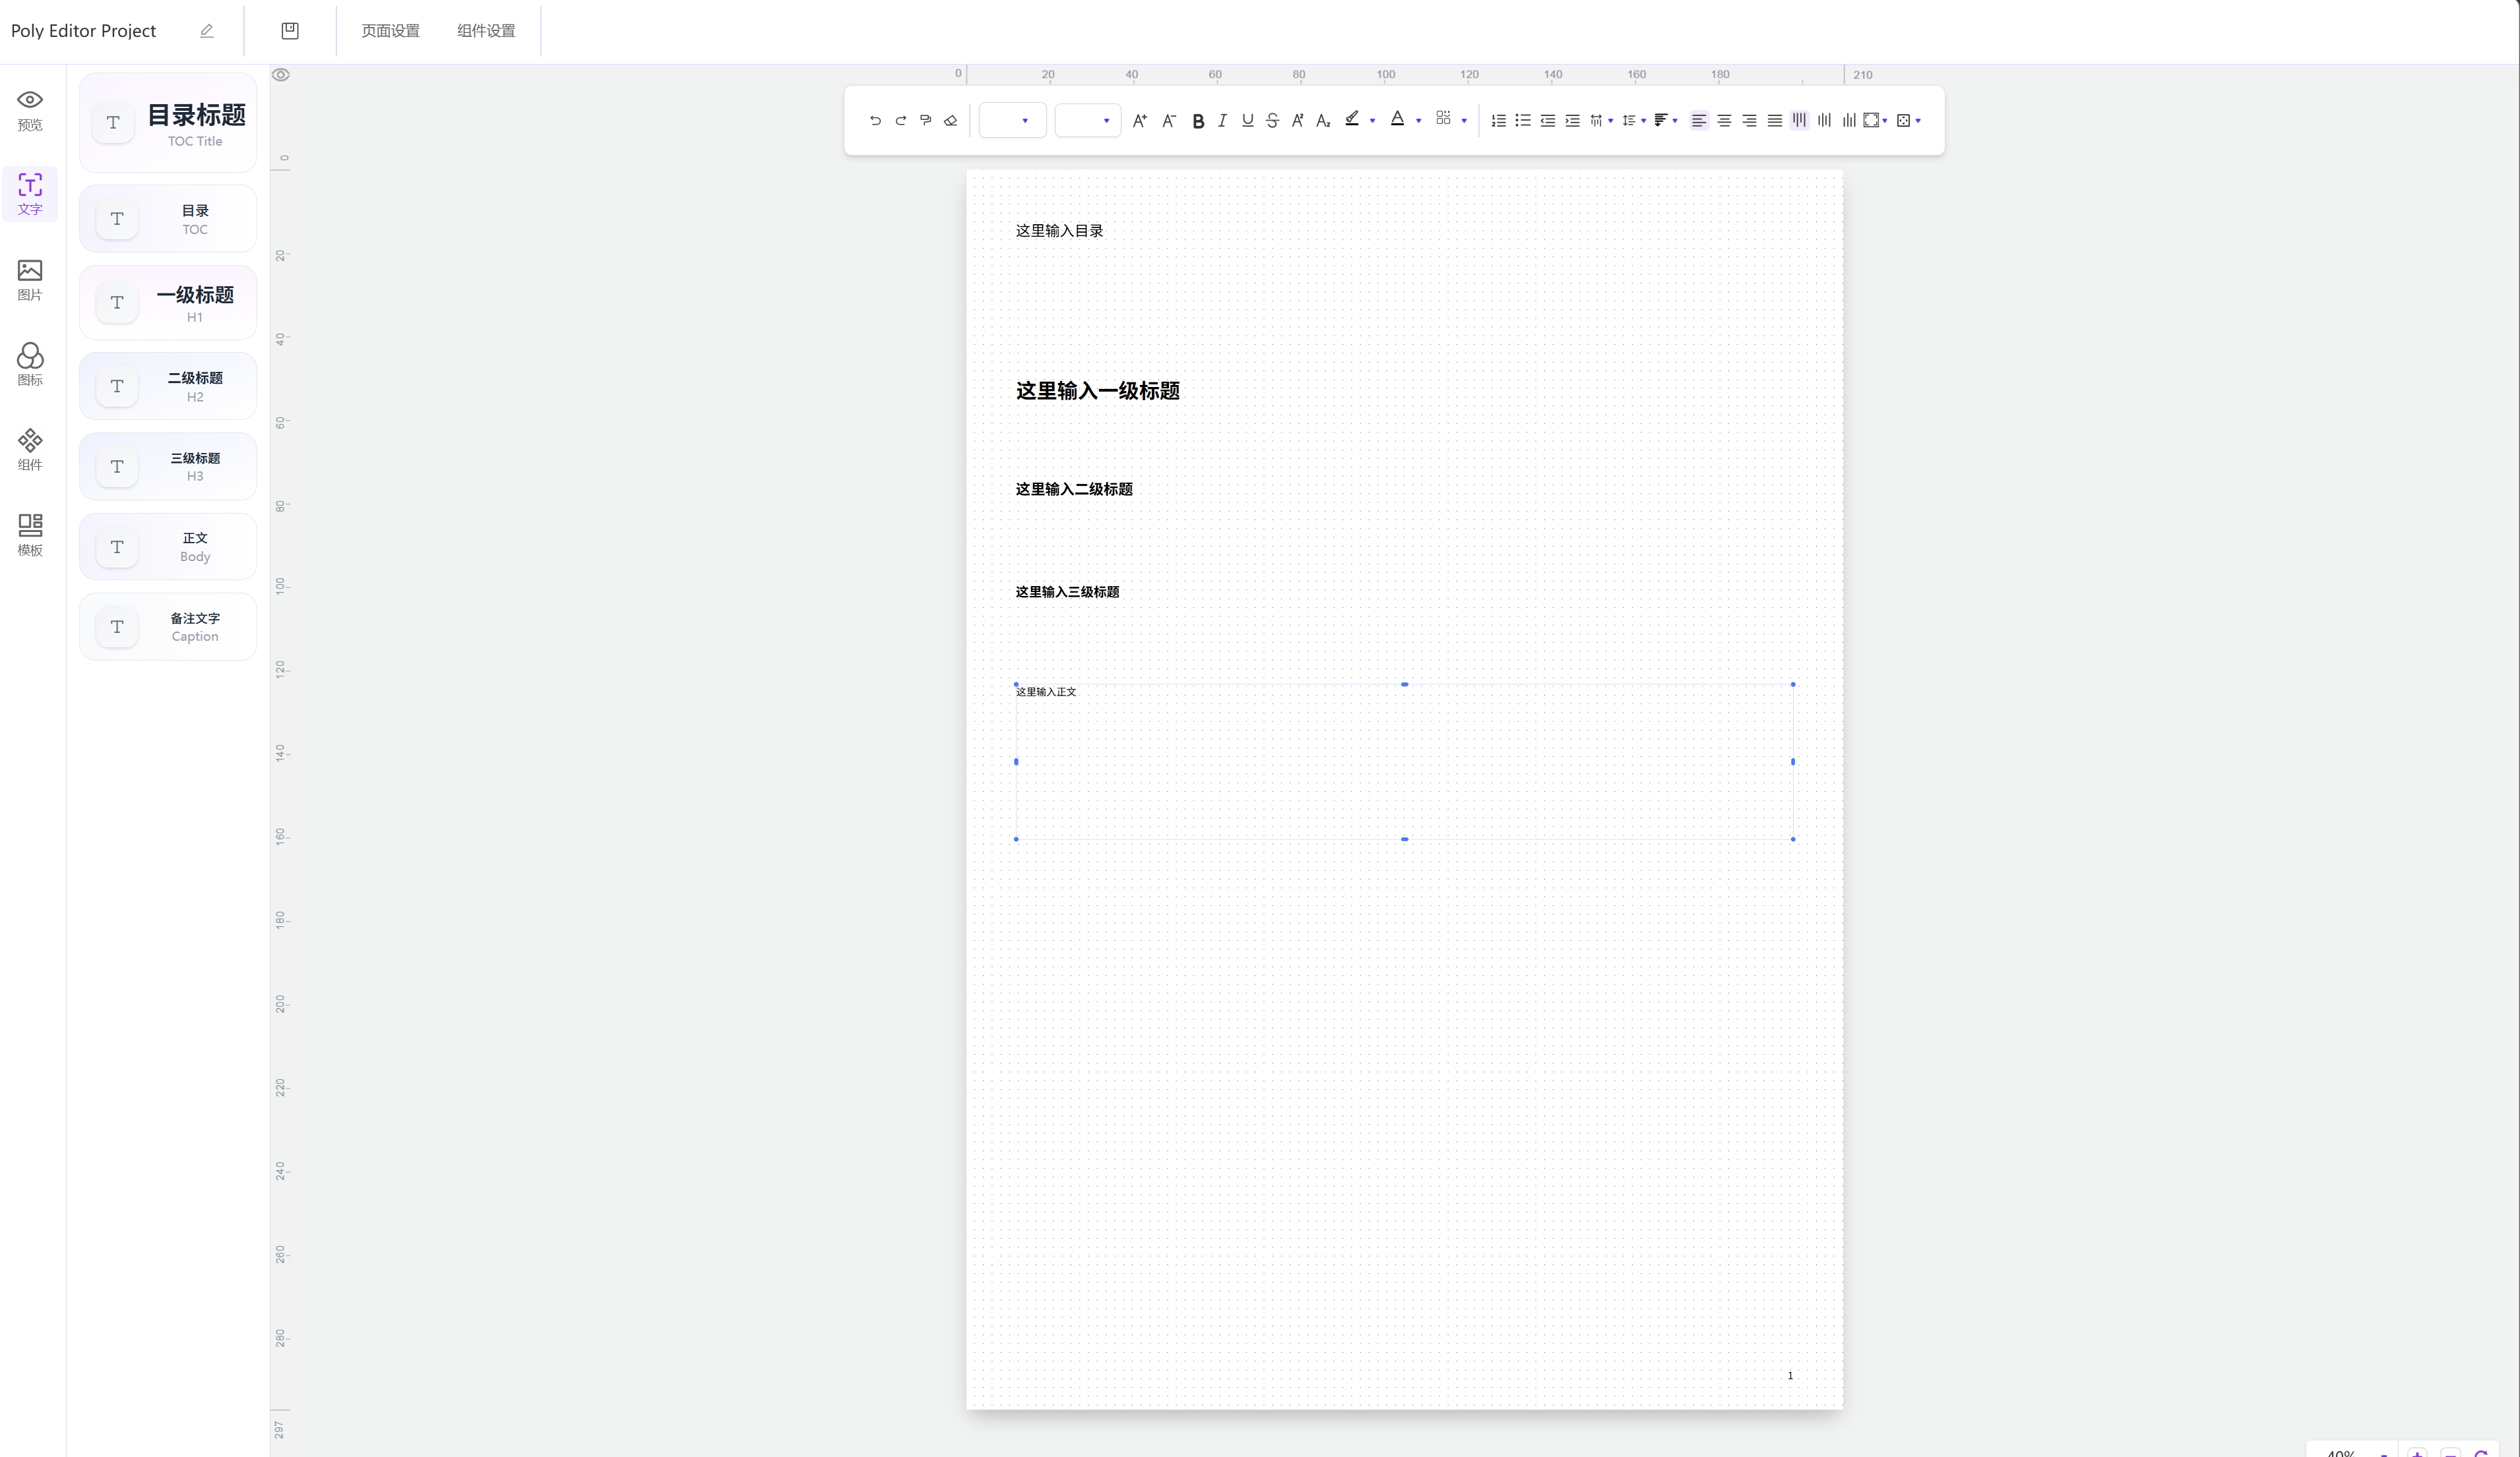Click the save icon in header
The height and width of the screenshot is (1457, 2520).
pos(290,31)
